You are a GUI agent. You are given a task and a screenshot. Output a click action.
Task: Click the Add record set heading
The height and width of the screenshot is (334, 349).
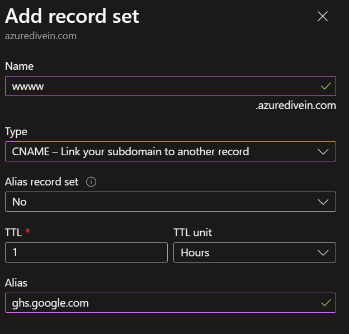point(72,16)
